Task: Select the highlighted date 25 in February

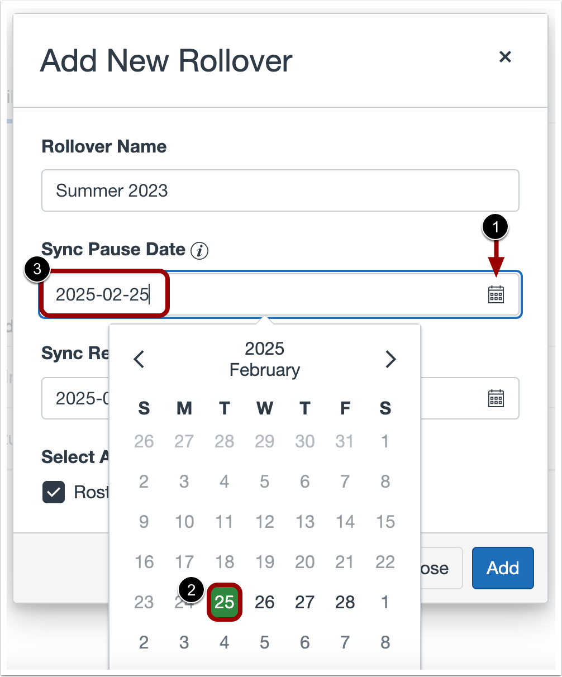Action: (224, 602)
